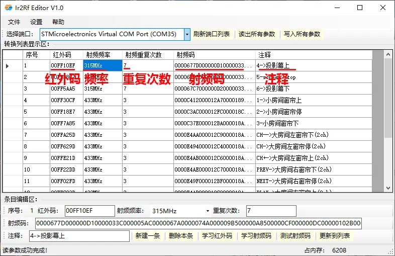The width and height of the screenshot is (395, 256).
Task: Select comment cell 3-小房间窗帘下
Action: 314,123
